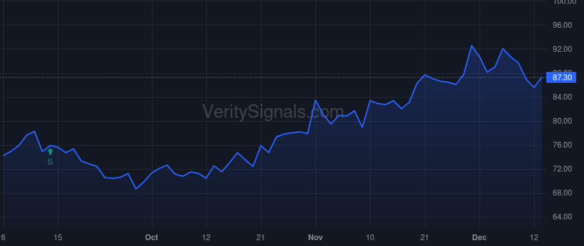Click the Oct label on time axis
This screenshot has width=584, height=246.
coord(152,238)
